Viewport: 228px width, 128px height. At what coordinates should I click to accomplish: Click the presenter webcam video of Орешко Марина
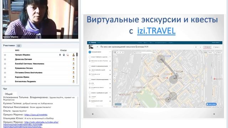(40, 19)
